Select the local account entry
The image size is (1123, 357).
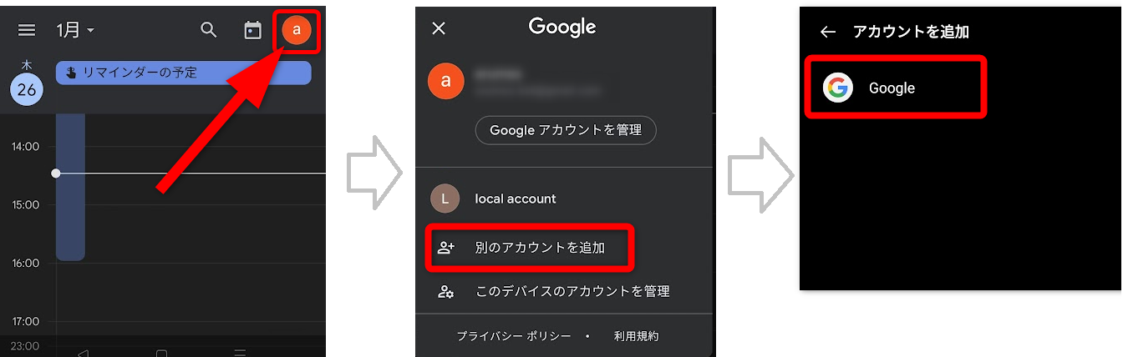[x=564, y=199]
